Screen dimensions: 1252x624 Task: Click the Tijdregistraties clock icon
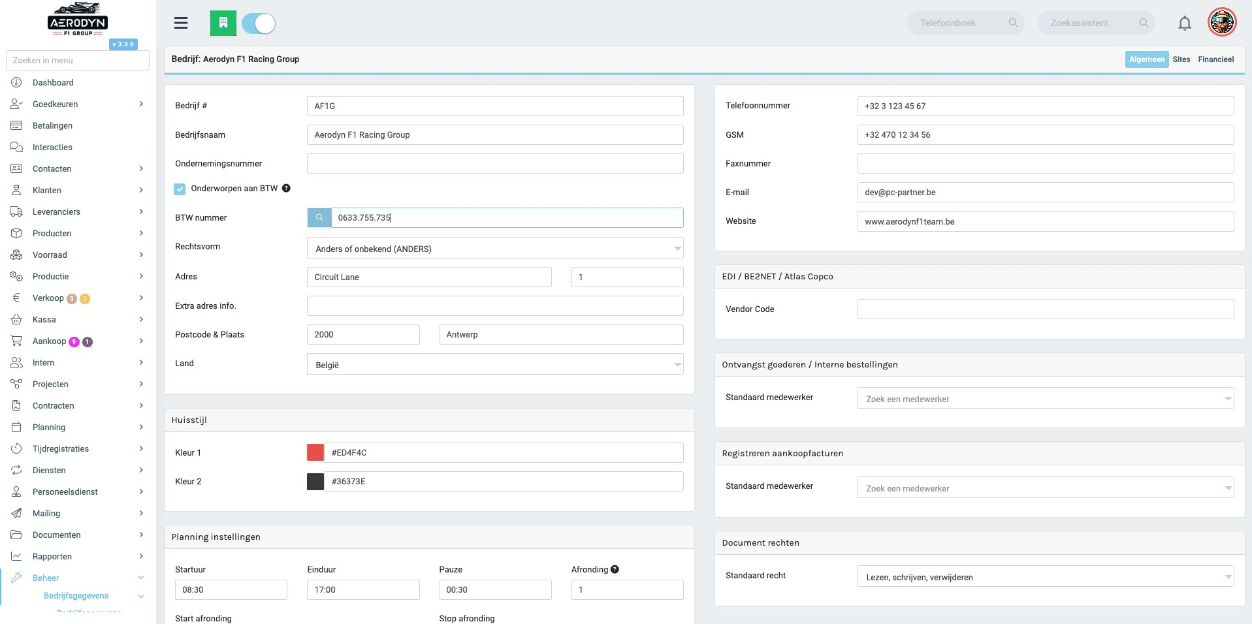click(16, 448)
